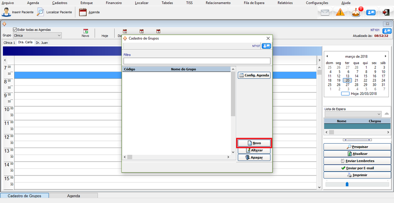The height and width of the screenshot is (203, 394).
Task: Click the chat icon next to NT107
Action: pyautogui.click(x=267, y=46)
